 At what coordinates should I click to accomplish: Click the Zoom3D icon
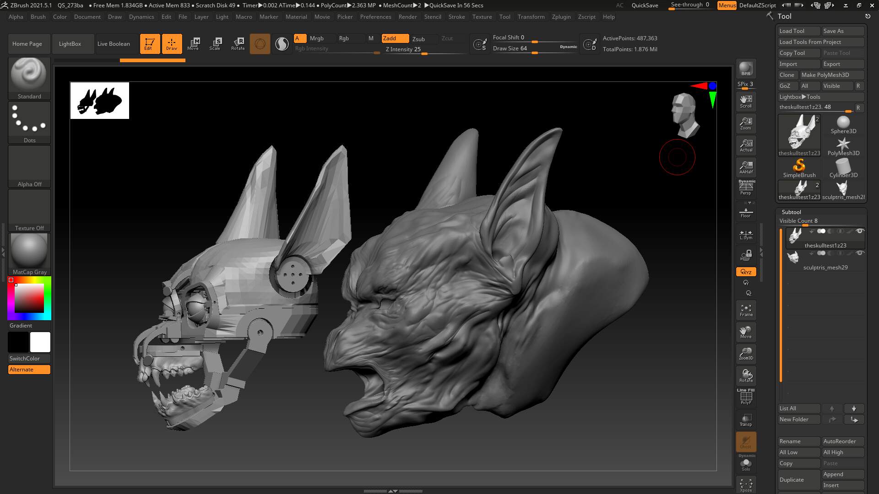click(746, 354)
